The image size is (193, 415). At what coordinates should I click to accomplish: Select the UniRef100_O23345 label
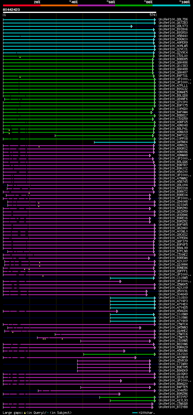click(173, 205)
